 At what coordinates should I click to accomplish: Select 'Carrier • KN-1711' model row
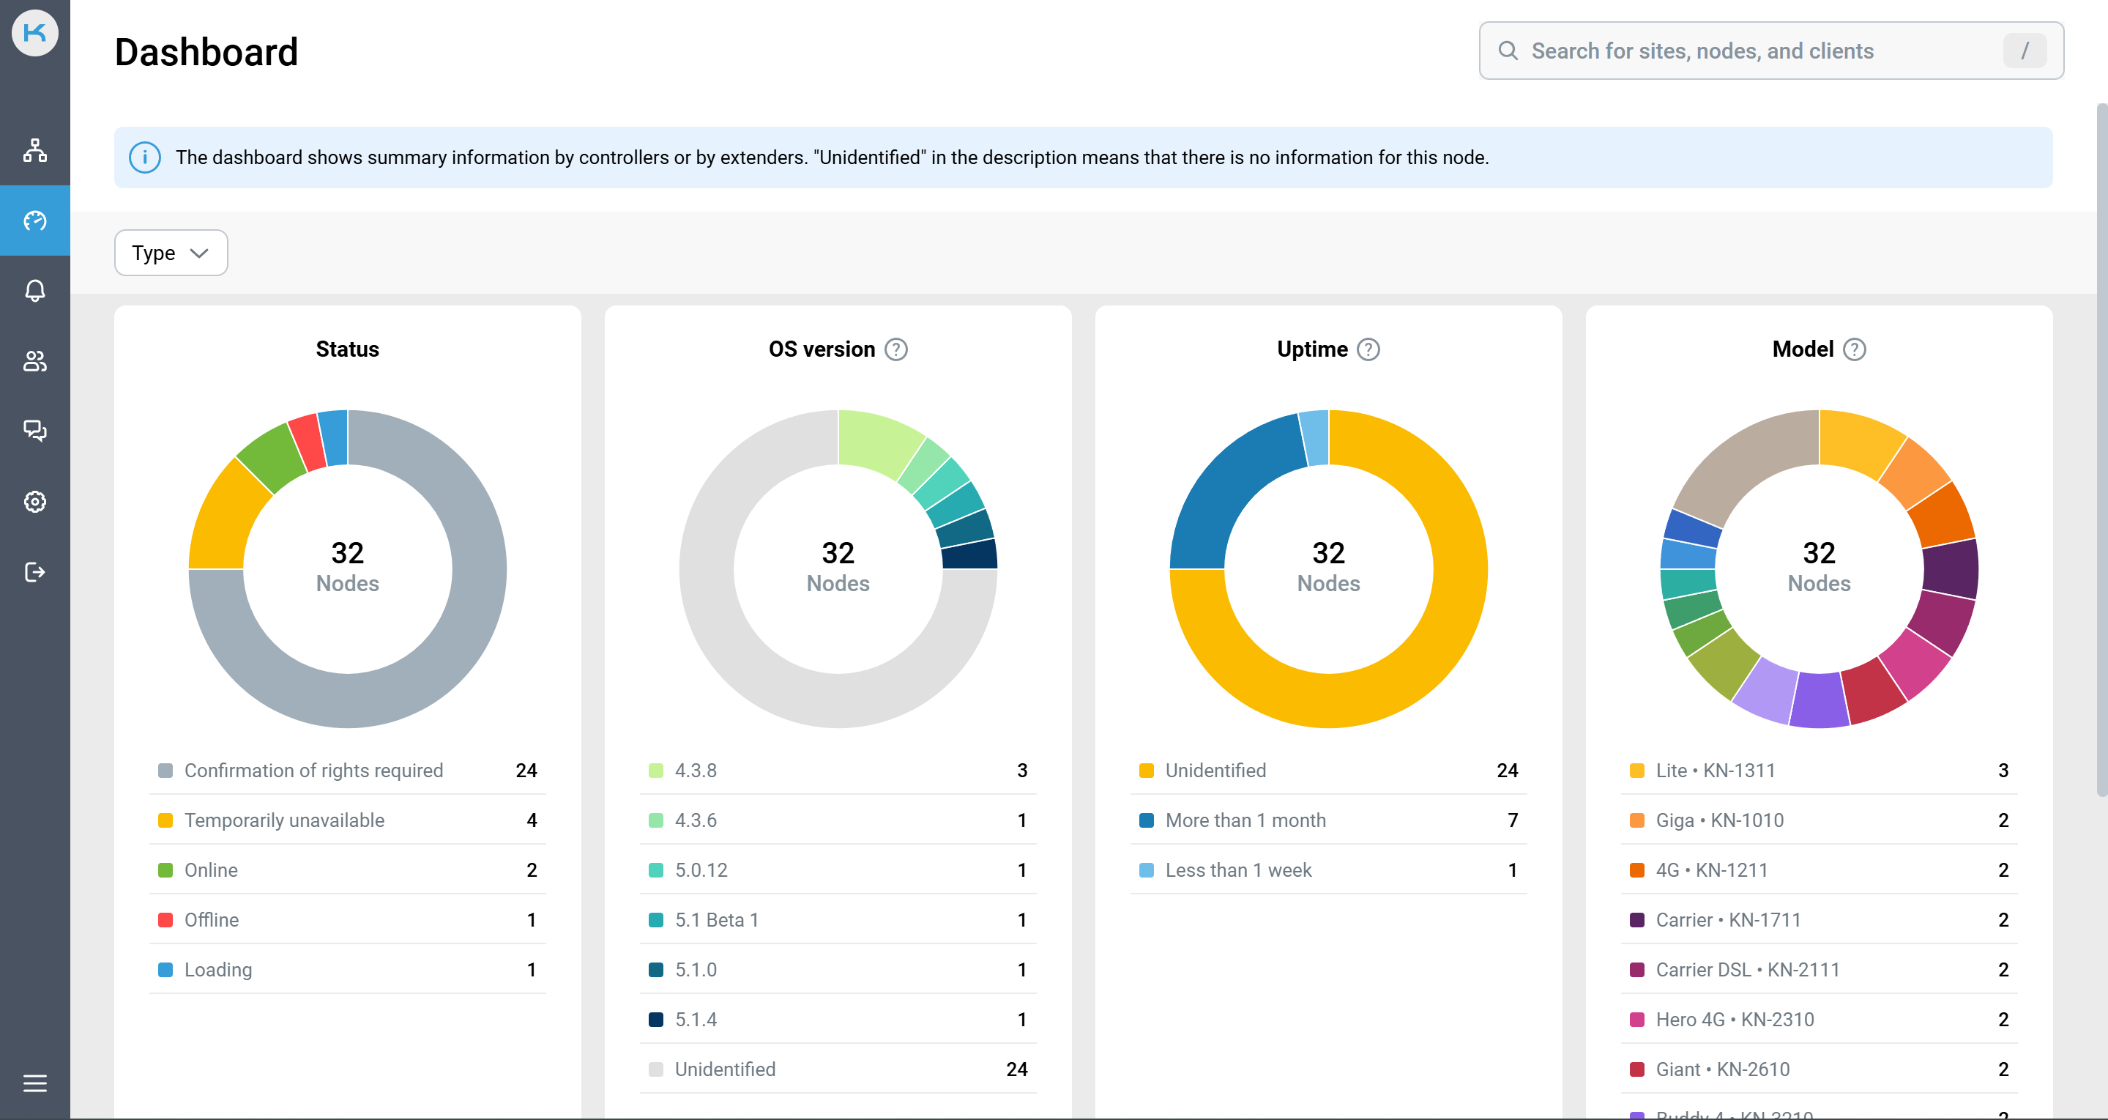pos(1819,920)
